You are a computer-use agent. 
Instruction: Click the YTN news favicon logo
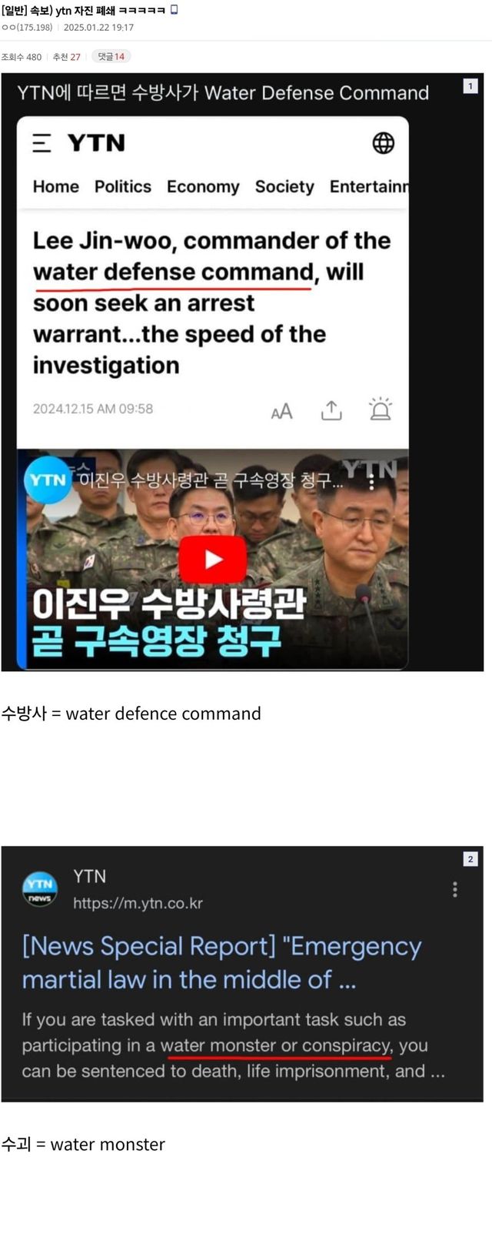pos(40,888)
